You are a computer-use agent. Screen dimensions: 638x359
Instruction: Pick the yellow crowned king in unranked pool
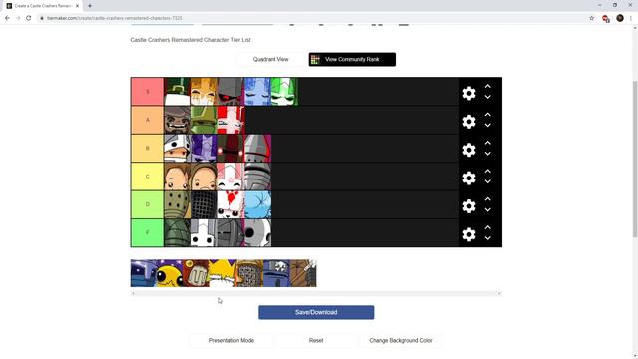click(x=223, y=273)
